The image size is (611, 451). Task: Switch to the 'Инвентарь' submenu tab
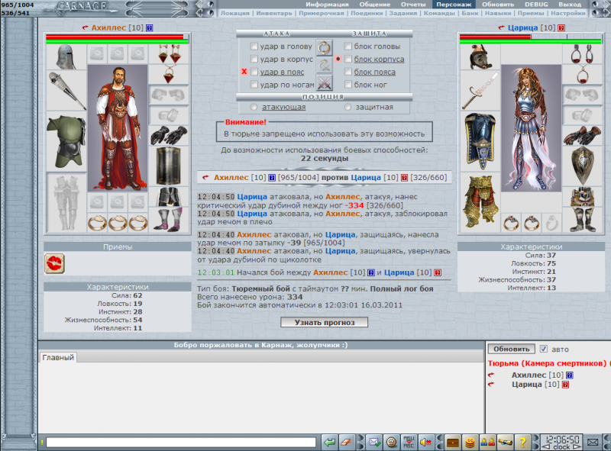coord(273,14)
